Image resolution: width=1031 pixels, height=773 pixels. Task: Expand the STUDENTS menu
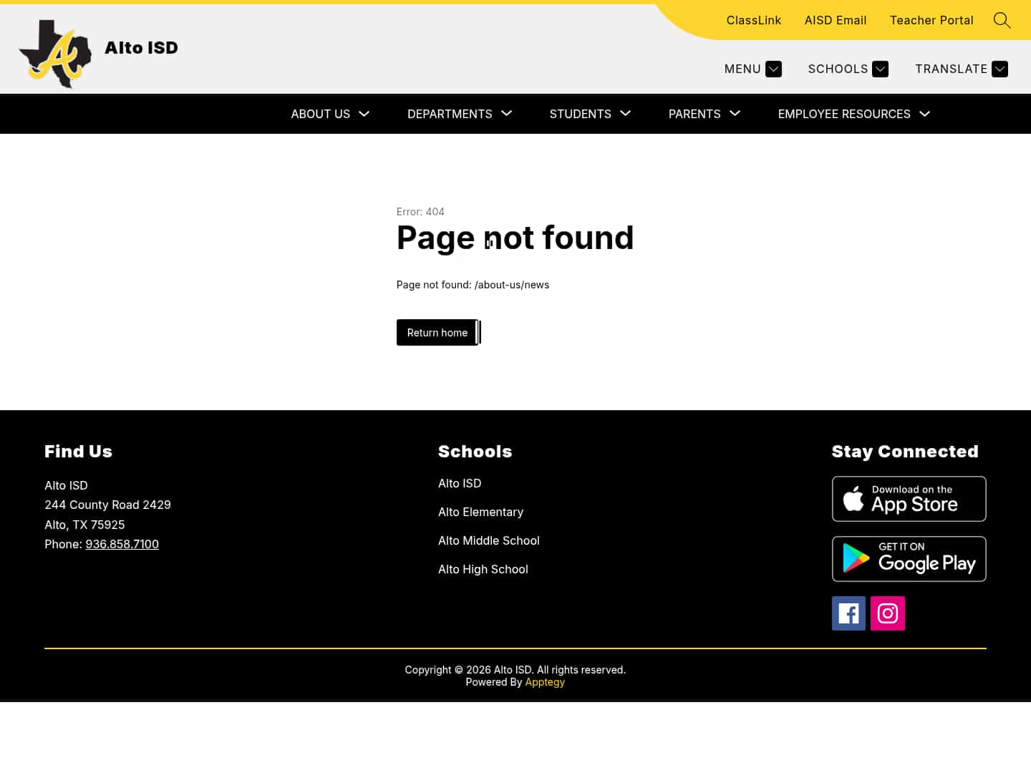tap(589, 114)
